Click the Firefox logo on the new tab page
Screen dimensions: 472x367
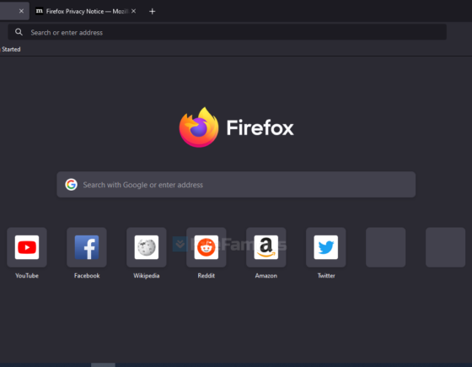[x=199, y=127]
